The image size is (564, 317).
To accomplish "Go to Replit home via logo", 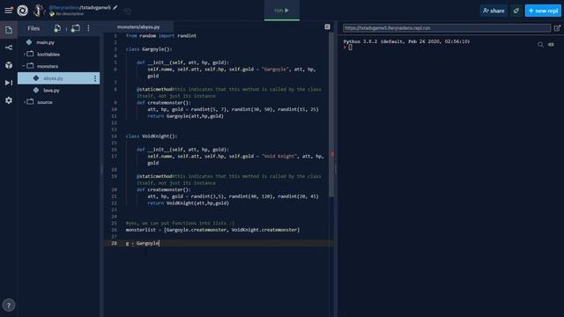I will pyautogui.click(x=22, y=11).
